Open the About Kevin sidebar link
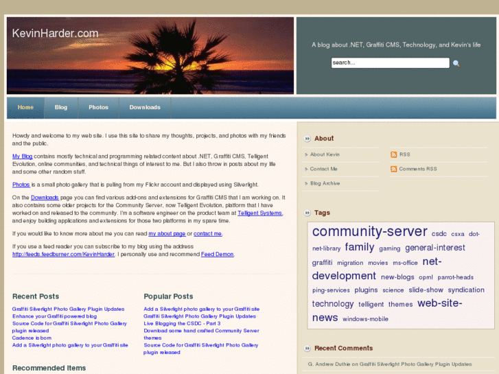The width and height of the screenshot is (499, 374). point(325,154)
